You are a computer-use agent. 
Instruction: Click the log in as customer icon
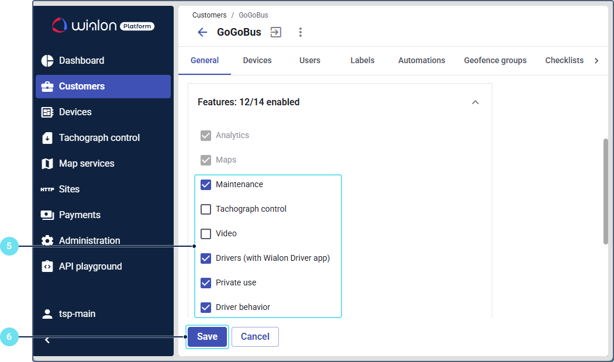[276, 33]
